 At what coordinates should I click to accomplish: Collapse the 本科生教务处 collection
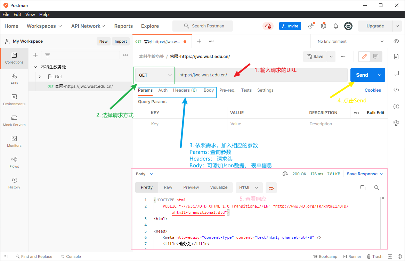pos(35,67)
